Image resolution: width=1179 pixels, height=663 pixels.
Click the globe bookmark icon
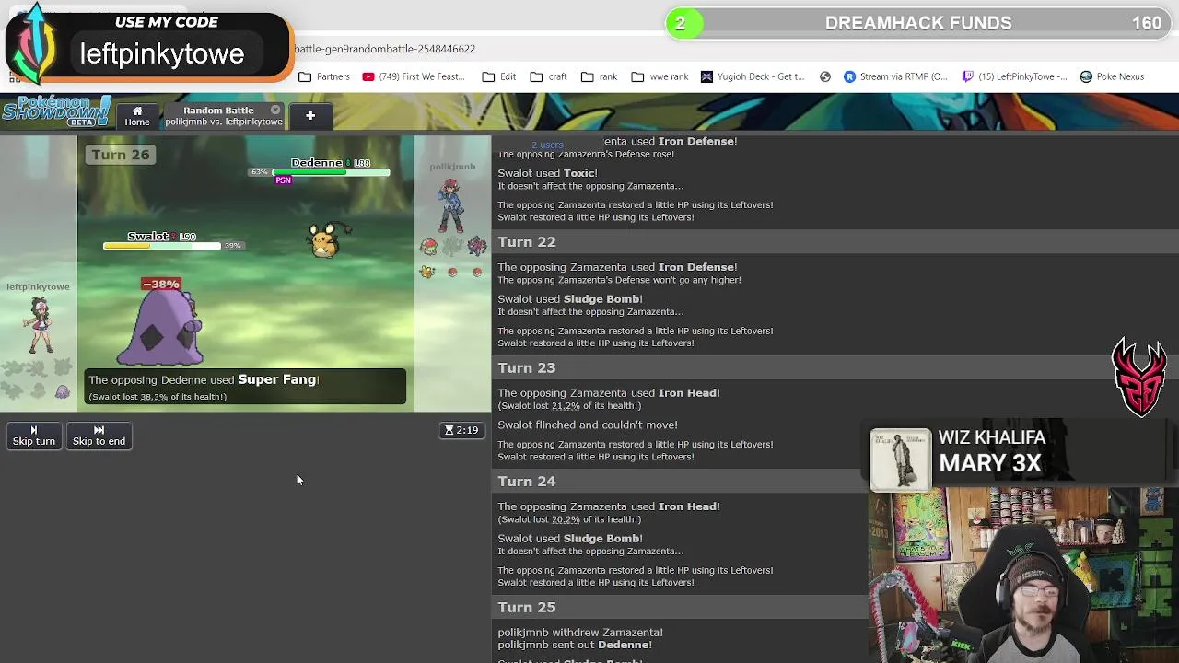click(x=825, y=76)
